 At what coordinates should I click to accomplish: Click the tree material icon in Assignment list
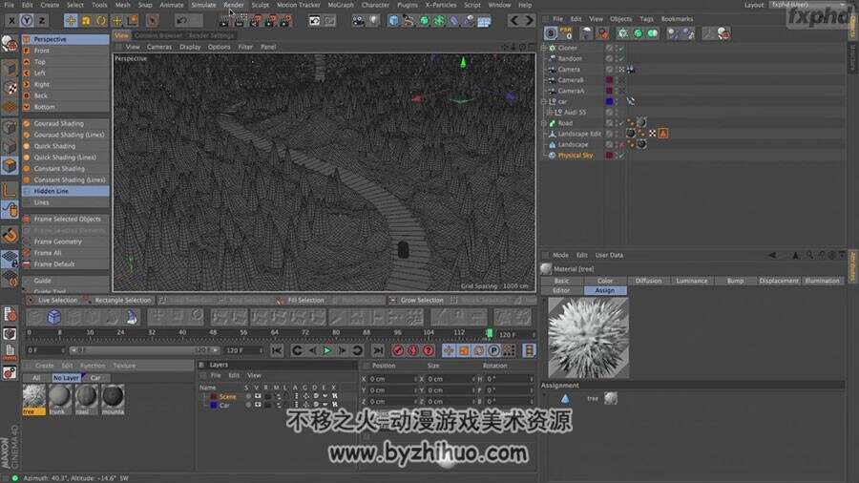[611, 398]
